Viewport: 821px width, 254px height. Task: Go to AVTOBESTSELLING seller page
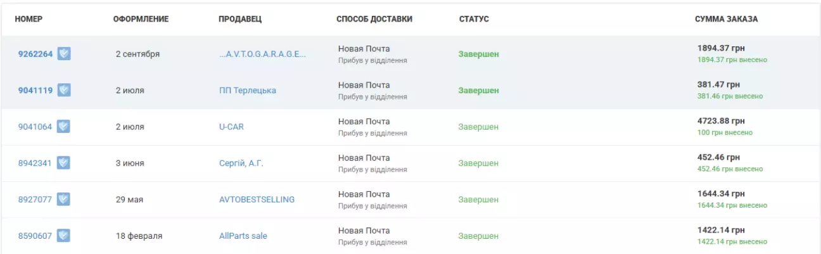(x=257, y=200)
